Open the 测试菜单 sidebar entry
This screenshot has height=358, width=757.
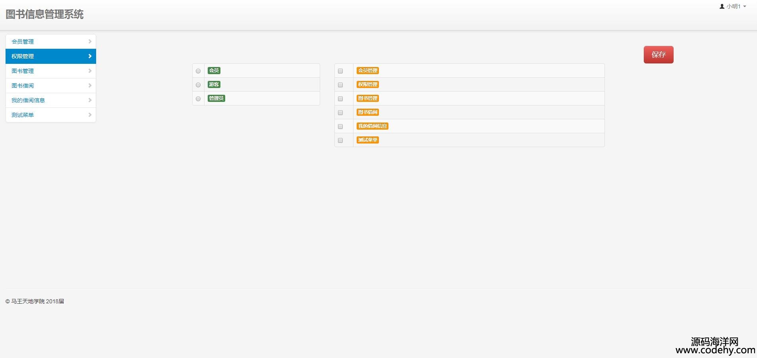click(x=23, y=115)
